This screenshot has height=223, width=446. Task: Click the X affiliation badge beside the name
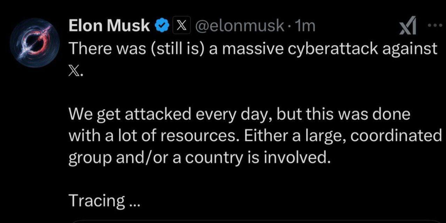point(178,26)
